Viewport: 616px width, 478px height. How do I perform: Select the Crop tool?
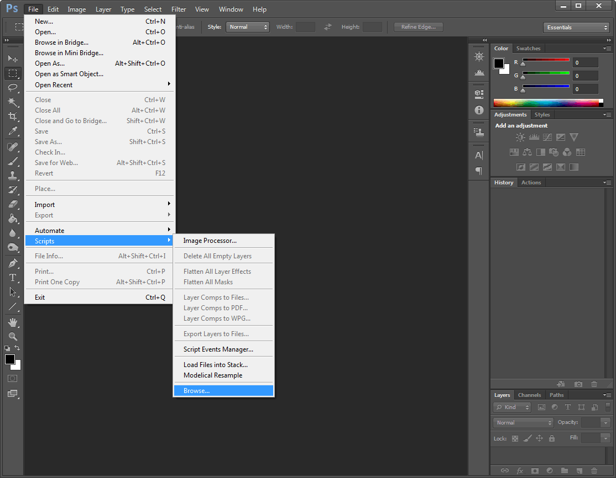[x=12, y=116]
